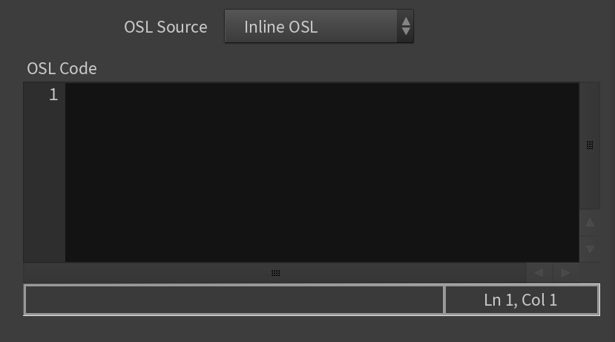
Task: Select line number 1 in the gutter
Action: click(53, 94)
